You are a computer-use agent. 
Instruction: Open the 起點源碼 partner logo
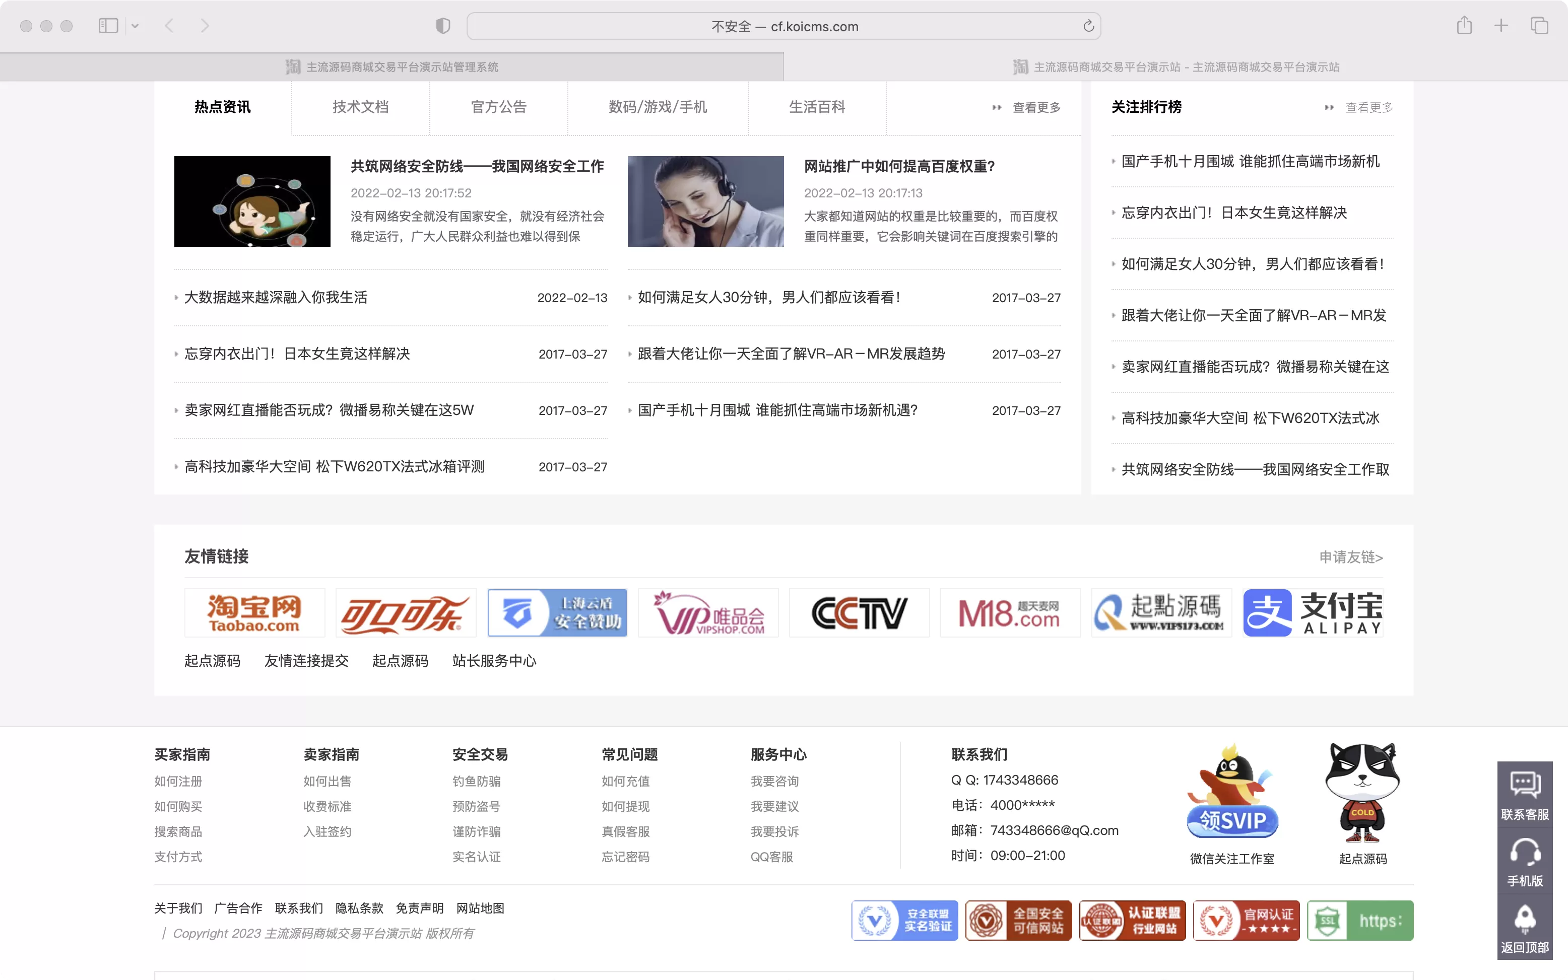tap(1161, 613)
